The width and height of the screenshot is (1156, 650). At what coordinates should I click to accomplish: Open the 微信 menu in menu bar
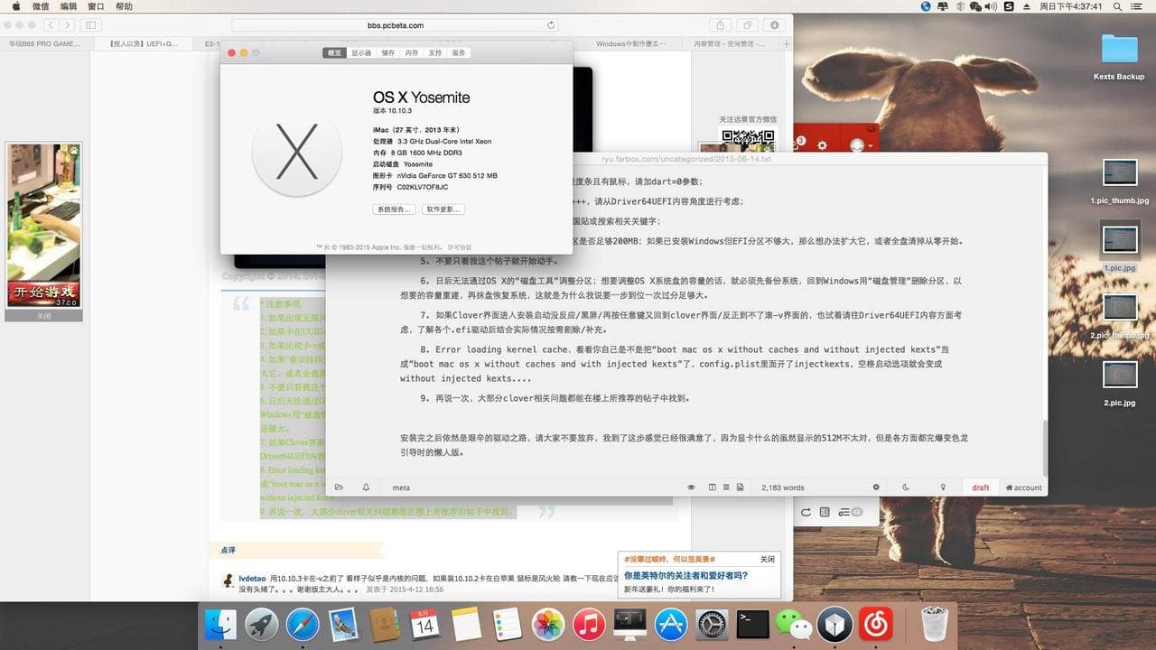[x=41, y=6]
